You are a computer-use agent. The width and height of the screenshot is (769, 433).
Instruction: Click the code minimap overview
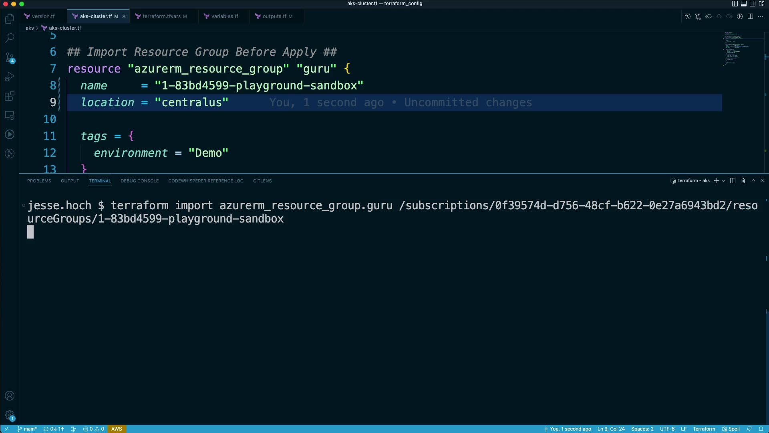[x=735, y=48]
